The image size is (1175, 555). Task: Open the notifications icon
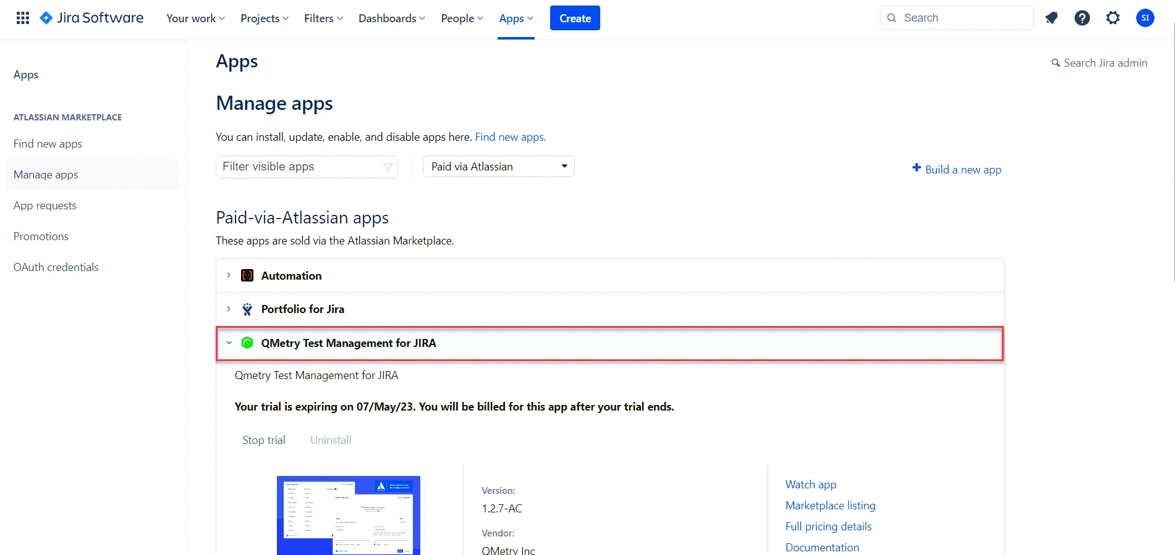coord(1051,18)
